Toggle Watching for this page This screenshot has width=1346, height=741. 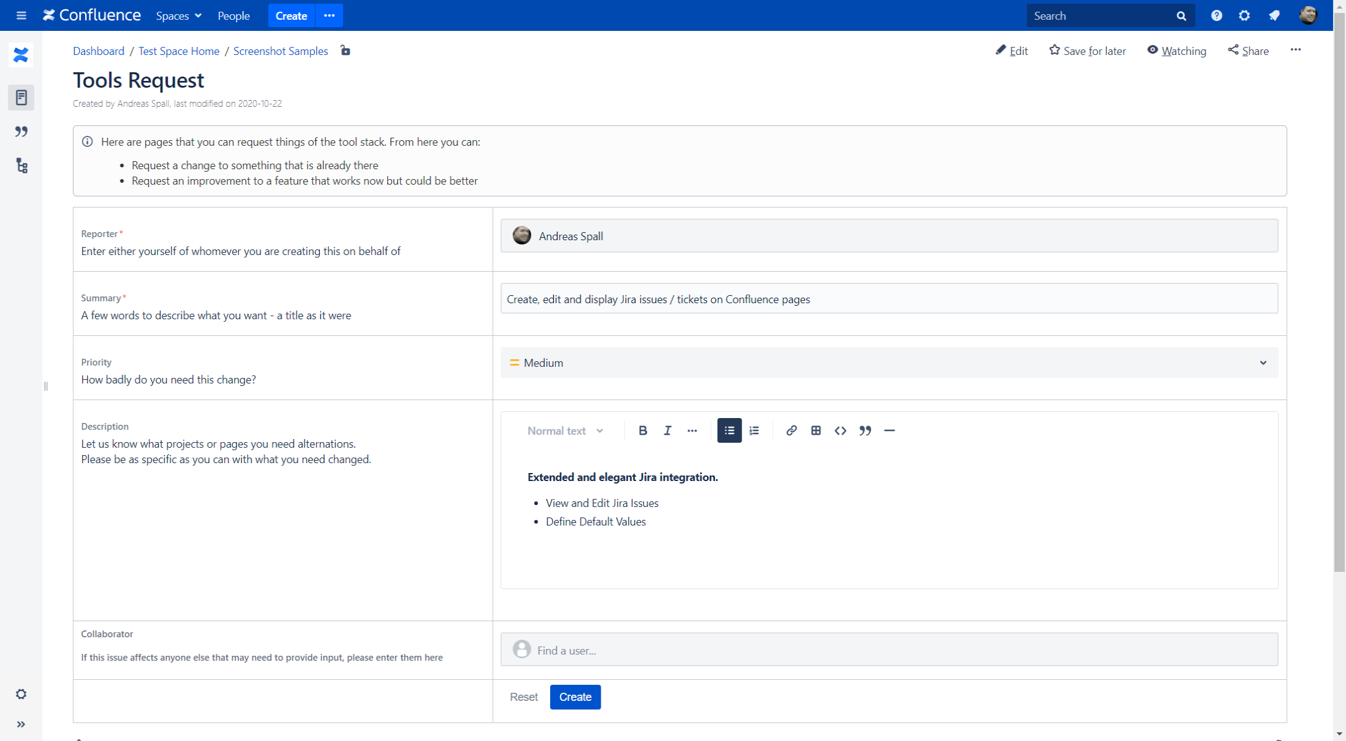click(x=1176, y=51)
